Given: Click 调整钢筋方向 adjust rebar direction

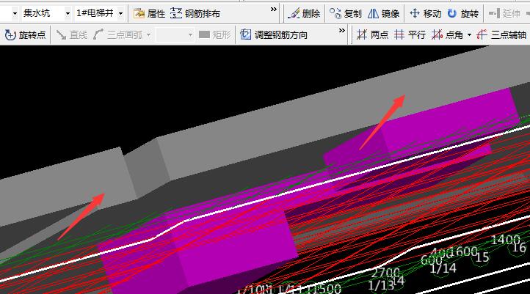Looking at the screenshot, I should point(274,34).
